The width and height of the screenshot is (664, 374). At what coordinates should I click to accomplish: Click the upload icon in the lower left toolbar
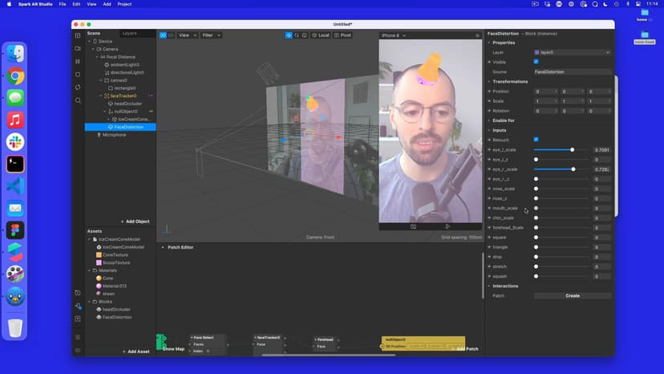point(78,319)
